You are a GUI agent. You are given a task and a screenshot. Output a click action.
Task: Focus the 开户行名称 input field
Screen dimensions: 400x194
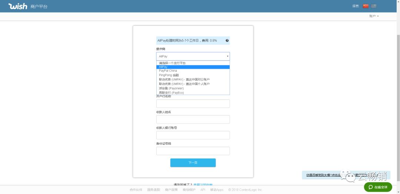click(x=193, y=103)
